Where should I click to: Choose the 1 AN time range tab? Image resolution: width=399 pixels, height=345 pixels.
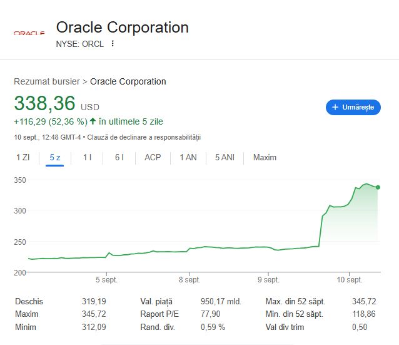[x=188, y=157]
